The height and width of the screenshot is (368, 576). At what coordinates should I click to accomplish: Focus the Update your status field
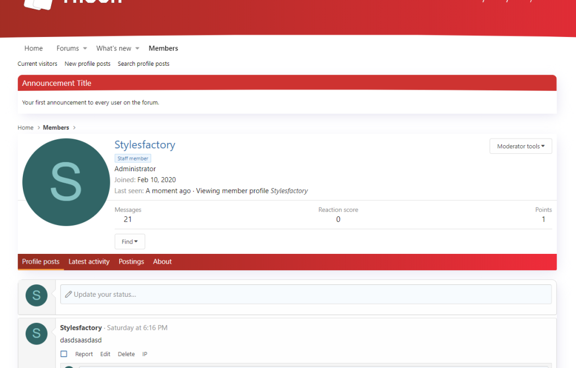pos(306,294)
